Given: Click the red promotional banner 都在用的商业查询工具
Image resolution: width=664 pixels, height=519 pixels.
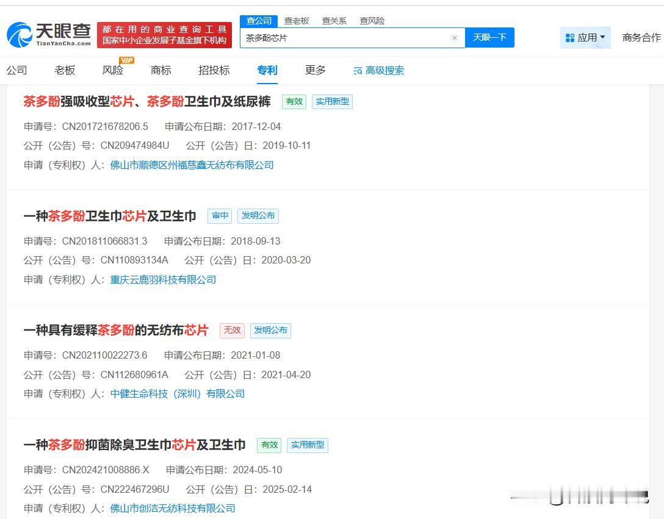Looking at the screenshot, I should [164, 35].
